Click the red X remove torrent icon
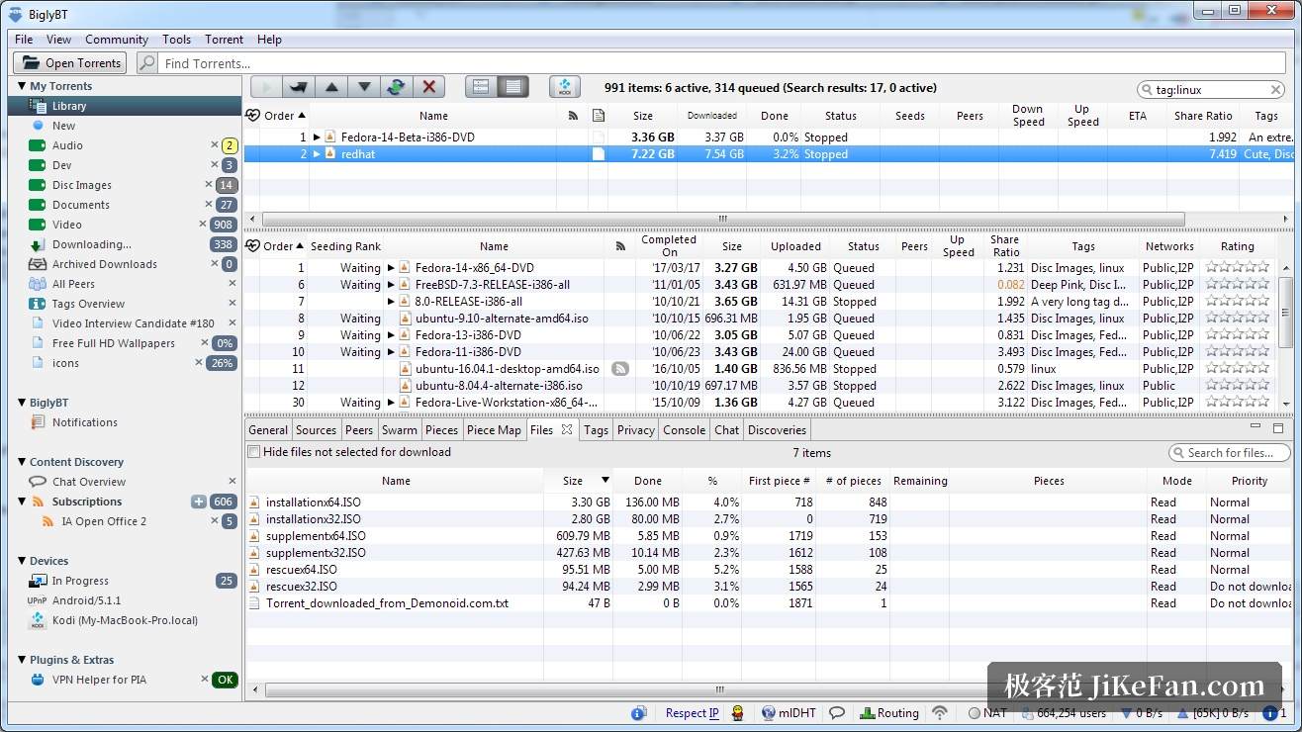This screenshot has width=1302, height=732. 429,87
